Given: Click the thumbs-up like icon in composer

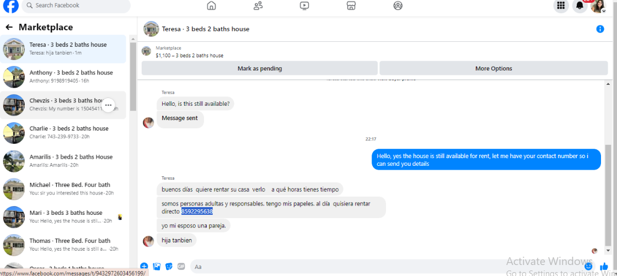Looking at the screenshot, I should pyautogui.click(x=604, y=267).
